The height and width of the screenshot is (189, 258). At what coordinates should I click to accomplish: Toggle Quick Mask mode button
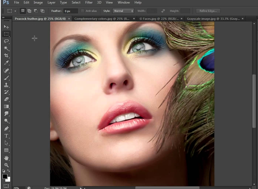[x=6, y=186]
